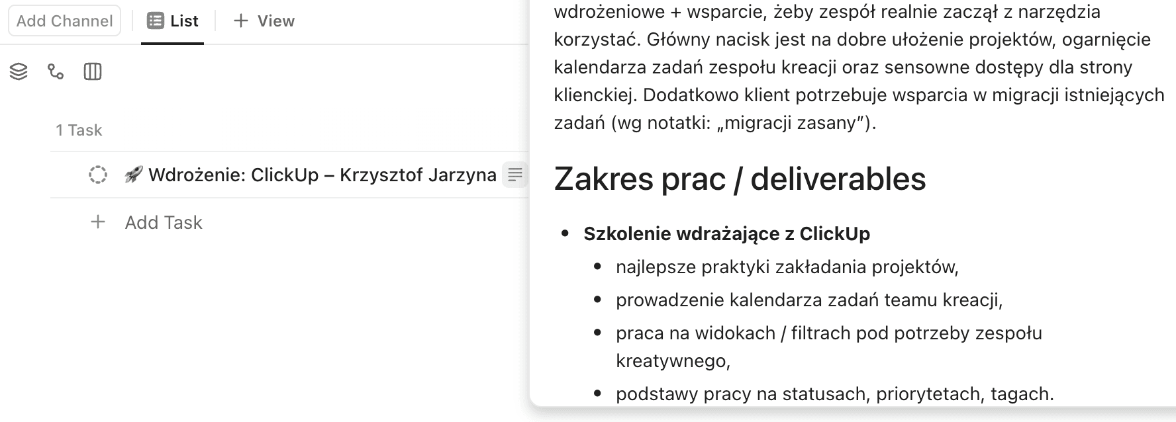Select the subtasks connector icon in the toolbar
1176x422 pixels.
pos(56,71)
